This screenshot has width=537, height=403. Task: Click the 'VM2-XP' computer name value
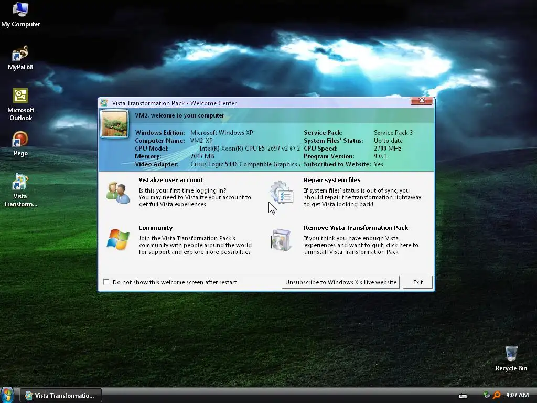point(201,141)
